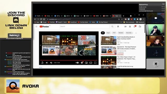
Task: Open the Google bookmark
Action: (x=44, y=22)
